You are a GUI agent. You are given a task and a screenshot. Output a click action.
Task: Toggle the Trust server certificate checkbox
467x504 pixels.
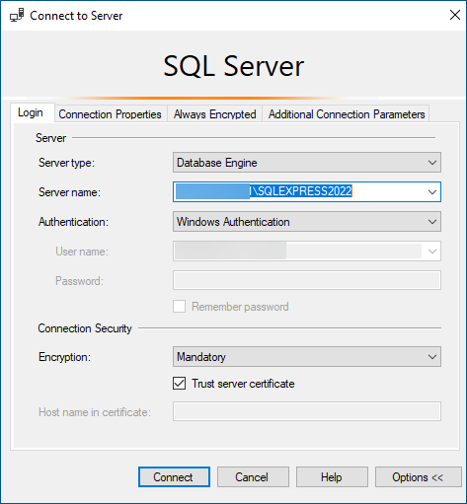[x=179, y=384]
